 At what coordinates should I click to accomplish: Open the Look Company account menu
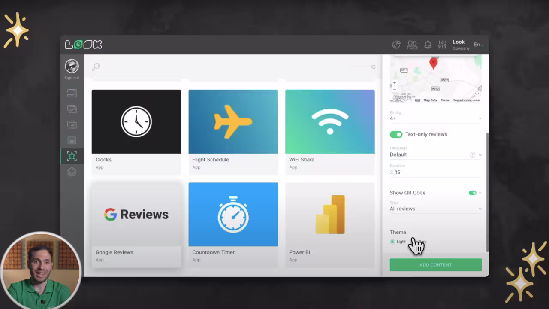461,45
